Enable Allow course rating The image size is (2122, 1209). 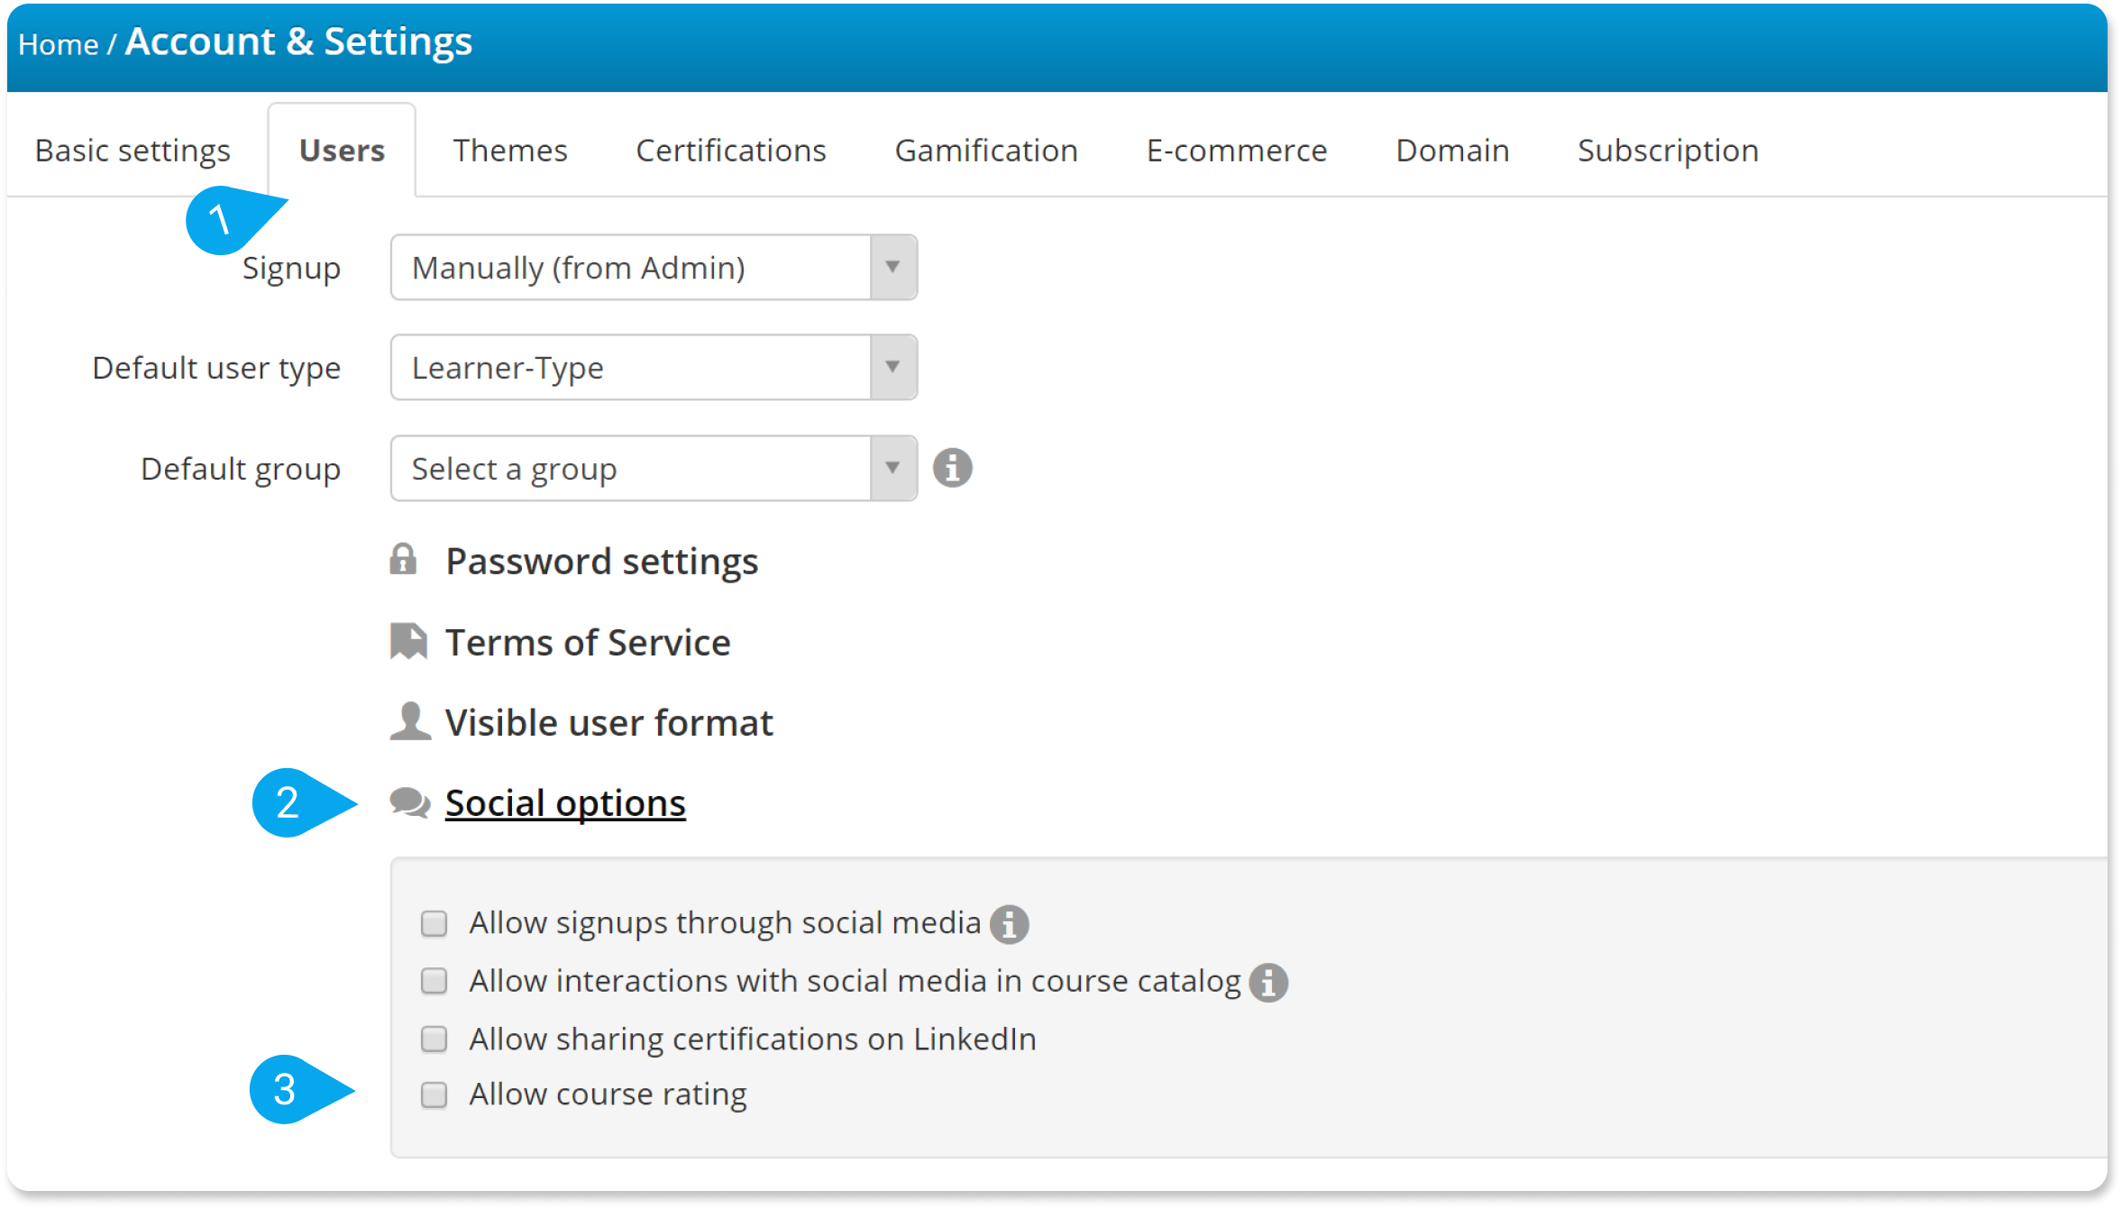point(434,1094)
